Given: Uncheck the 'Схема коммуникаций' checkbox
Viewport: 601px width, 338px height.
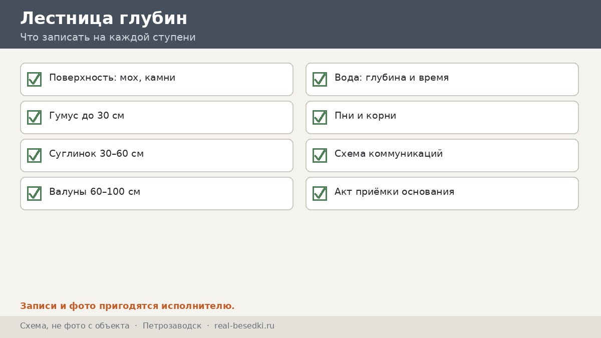Looking at the screenshot, I should [x=320, y=155].
